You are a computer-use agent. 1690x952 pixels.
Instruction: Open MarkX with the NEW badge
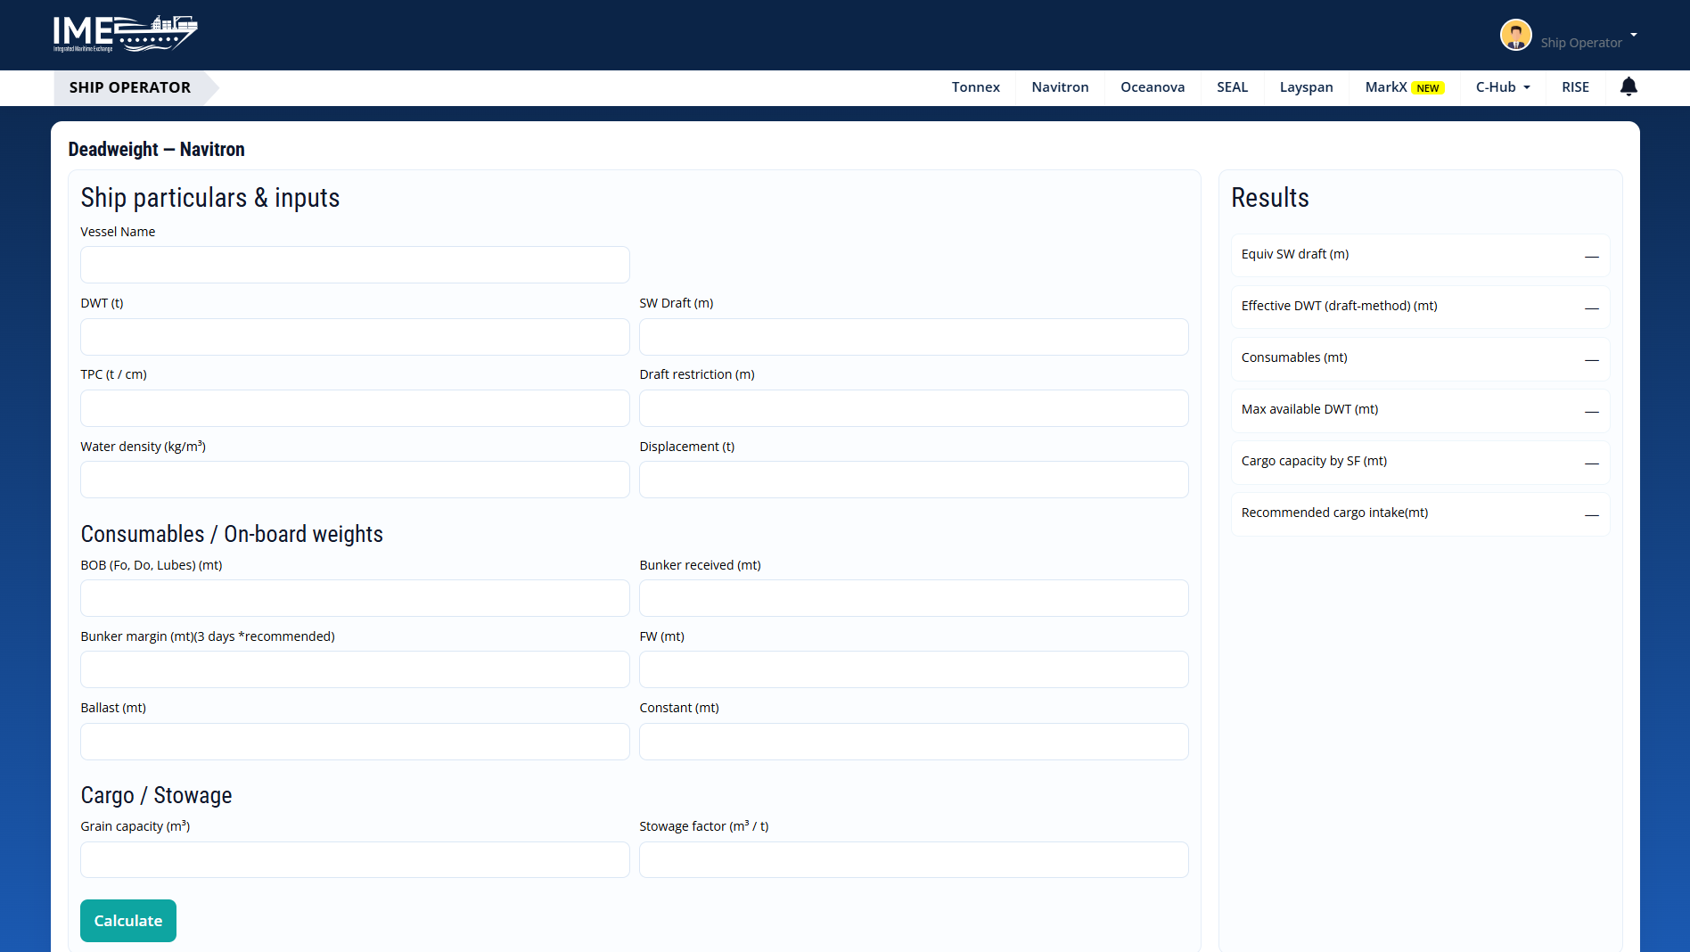(1404, 87)
